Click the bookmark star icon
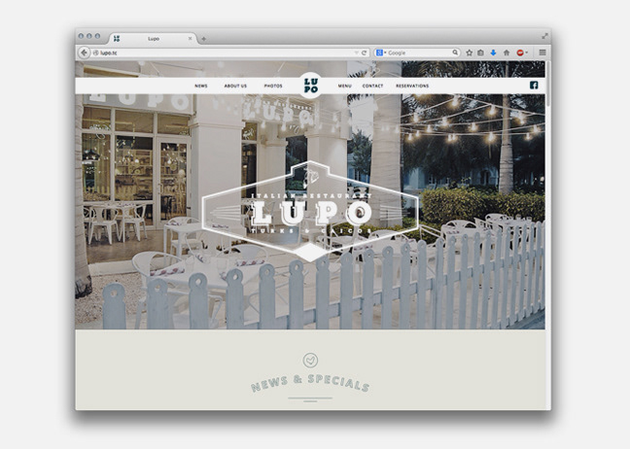630x449 pixels. [x=469, y=52]
